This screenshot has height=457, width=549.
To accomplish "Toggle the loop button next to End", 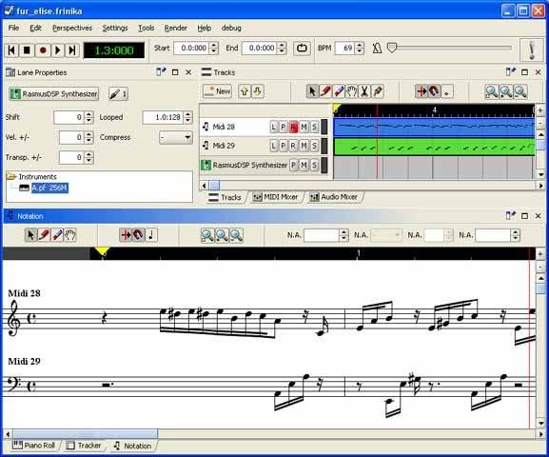I will click(302, 48).
